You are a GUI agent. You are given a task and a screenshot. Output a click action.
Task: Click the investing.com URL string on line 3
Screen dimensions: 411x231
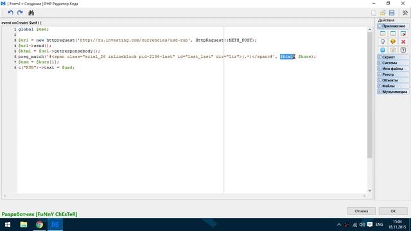[x=134, y=40]
